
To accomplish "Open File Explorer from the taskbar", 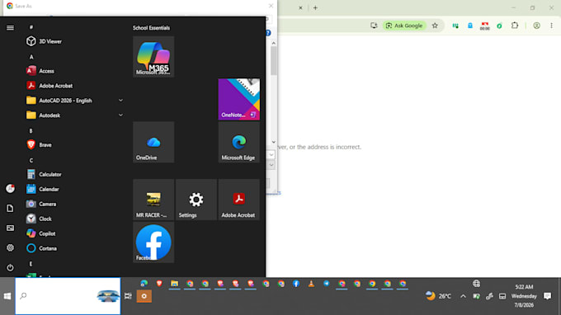I will (174, 284).
